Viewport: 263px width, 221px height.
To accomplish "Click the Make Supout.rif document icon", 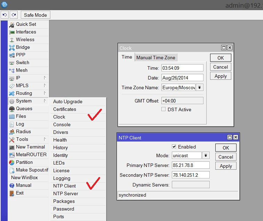I will 12,170.
